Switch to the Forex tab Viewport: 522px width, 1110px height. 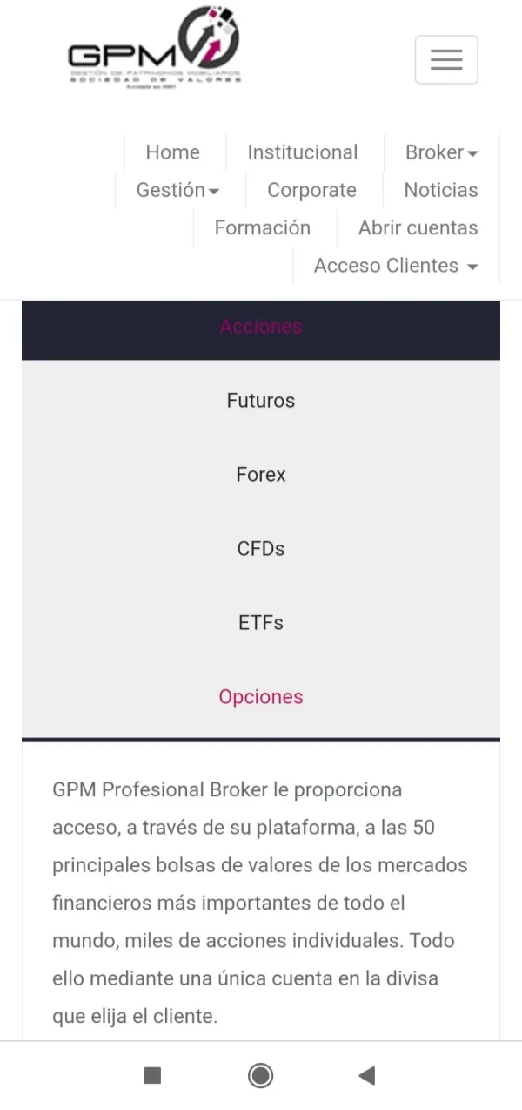pos(261,475)
